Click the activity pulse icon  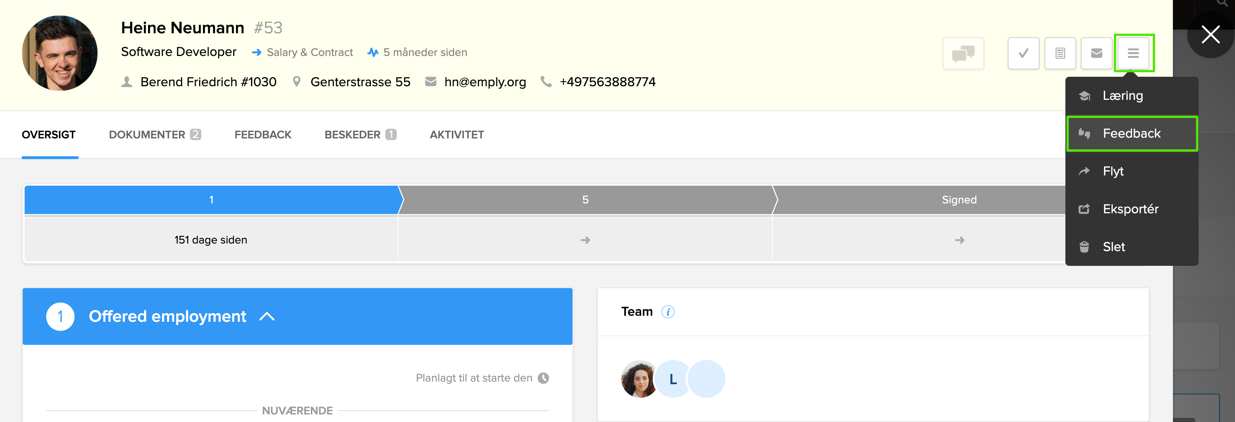(373, 52)
